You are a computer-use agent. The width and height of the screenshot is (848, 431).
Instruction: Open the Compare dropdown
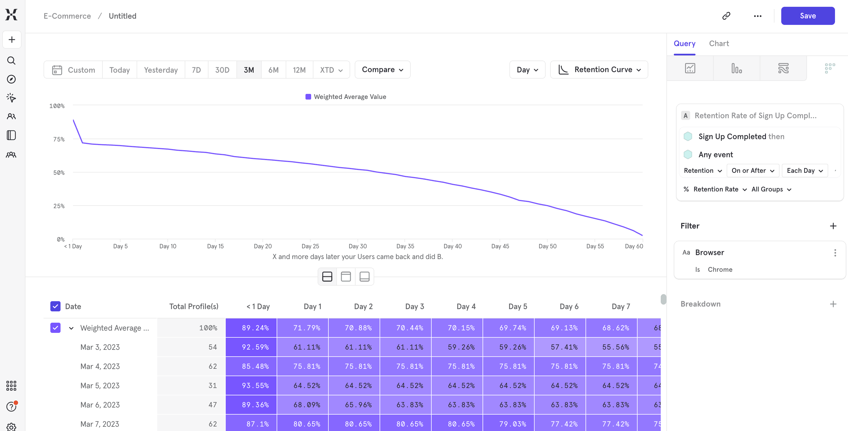coord(382,70)
